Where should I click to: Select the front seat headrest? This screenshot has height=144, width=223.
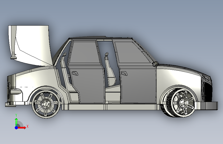(x=107, y=54)
